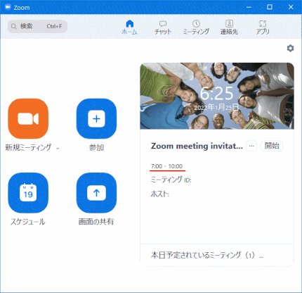The height and width of the screenshot is (293, 302).
Task: Click the 2022年1月25日 date text
Action: click(216, 107)
